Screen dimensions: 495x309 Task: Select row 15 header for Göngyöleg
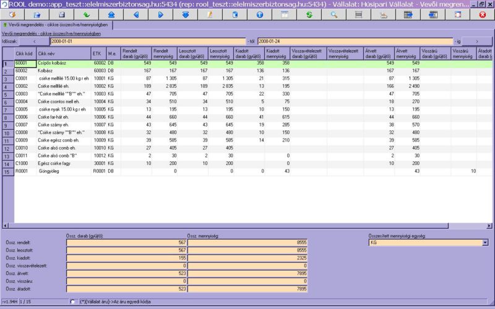[6, 171]
